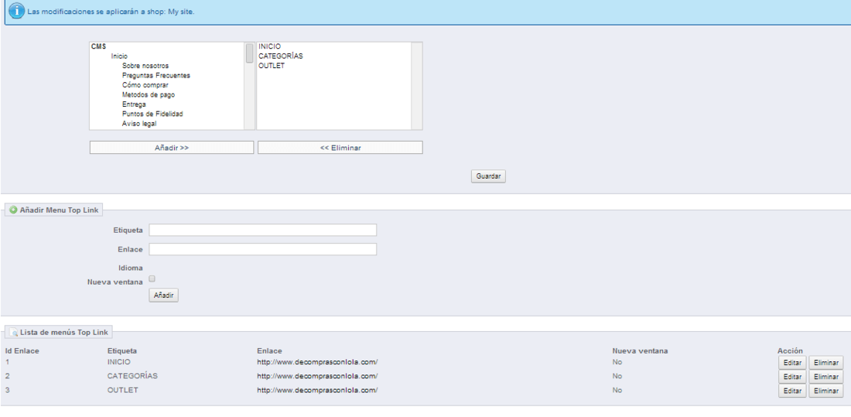
Task: Click the URL in the INICIO row
Action: [x=317, y=361]
